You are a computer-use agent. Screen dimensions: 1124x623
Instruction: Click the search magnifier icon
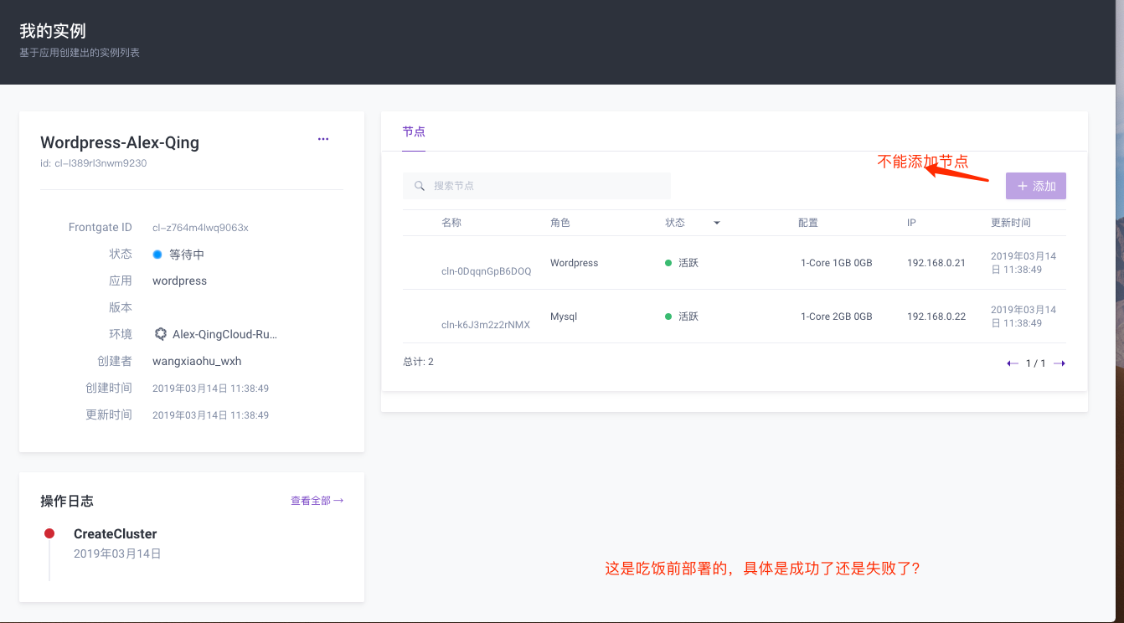coord(420,186)
